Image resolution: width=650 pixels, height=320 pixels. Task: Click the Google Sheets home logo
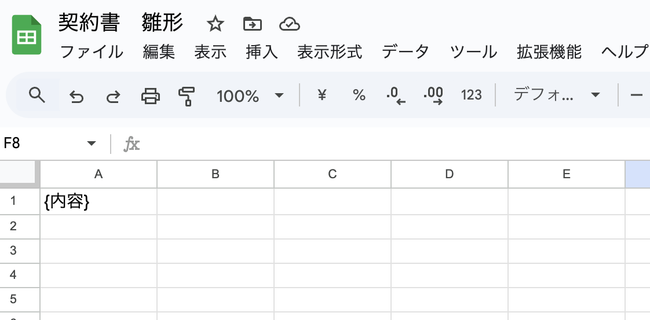[27, 35]
